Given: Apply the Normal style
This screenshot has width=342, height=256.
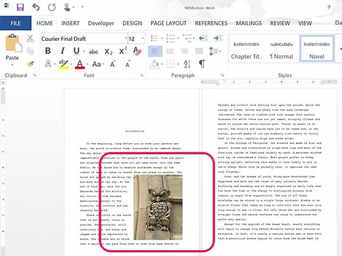Looking at the screenshot, I should click(281, 49).
